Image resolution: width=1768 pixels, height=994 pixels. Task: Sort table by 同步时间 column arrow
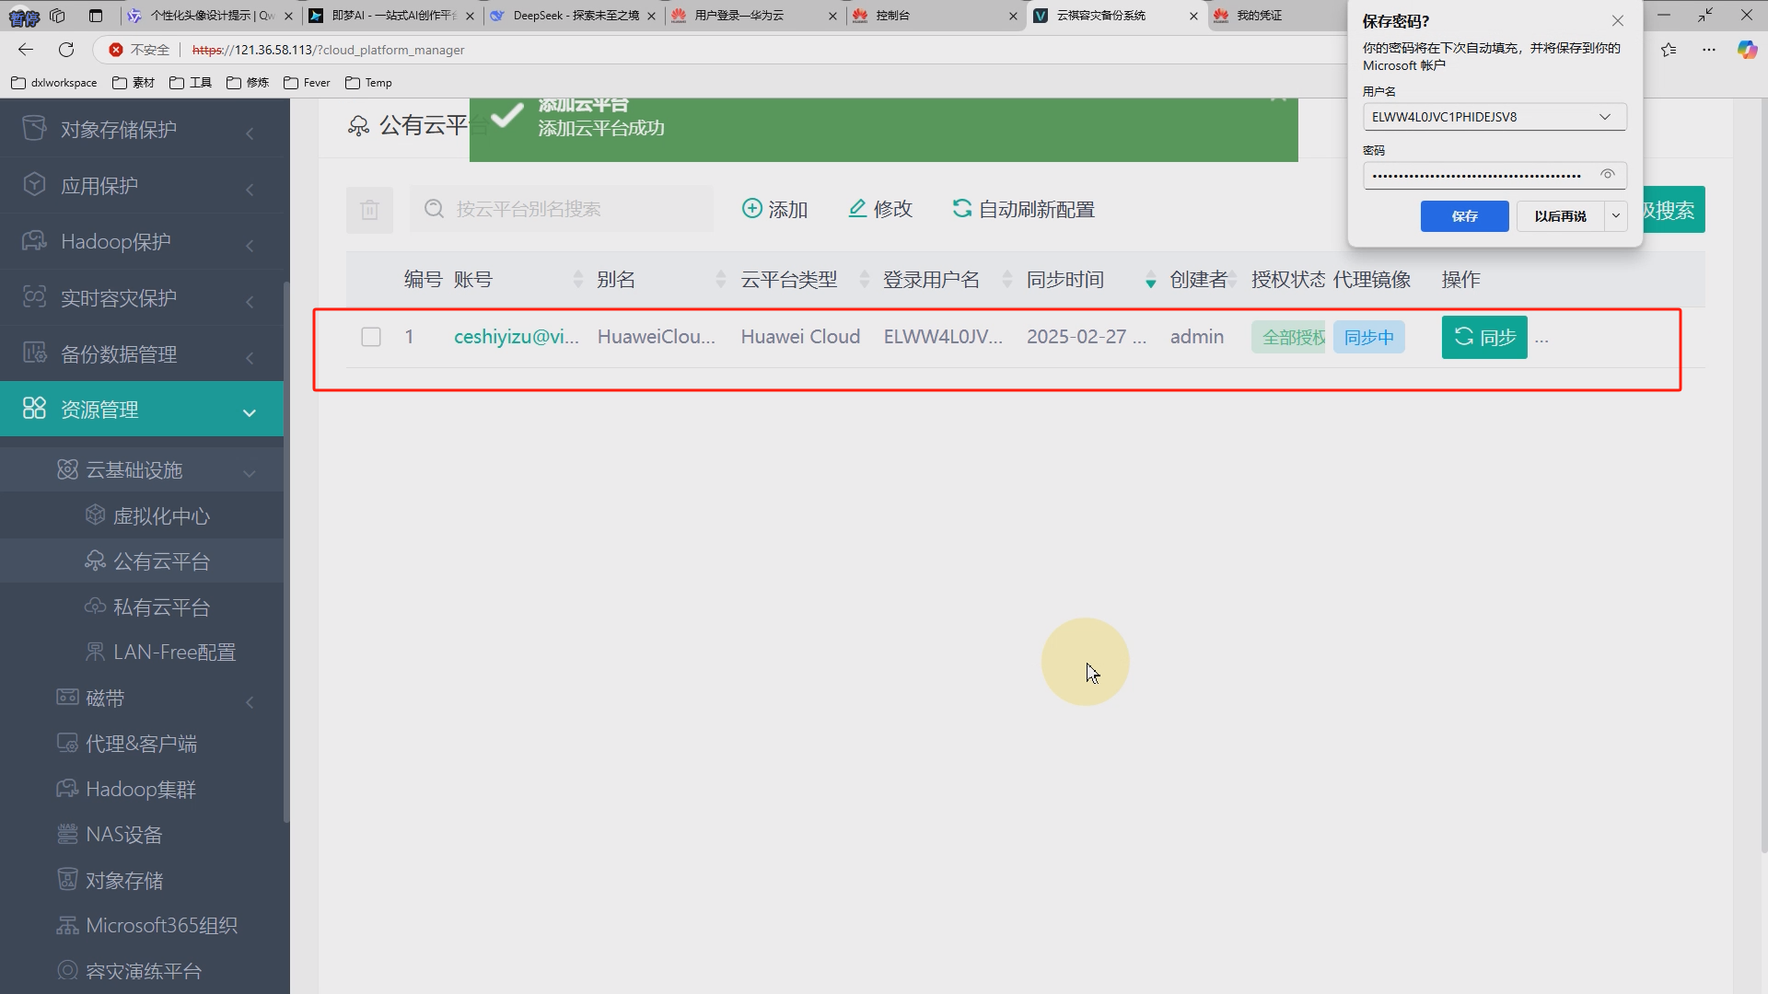point(1150,280)
